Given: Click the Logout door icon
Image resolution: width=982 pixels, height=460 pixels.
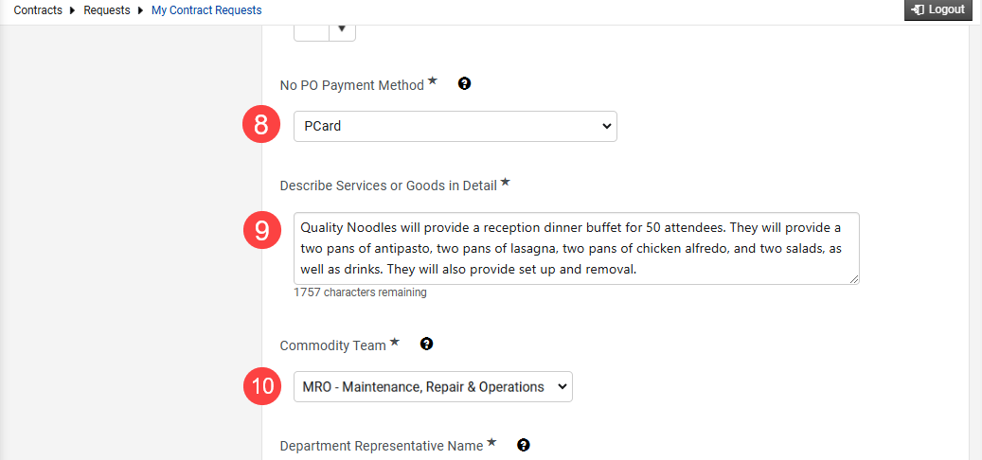Looking at the screenshot, I should coord(919,9).
